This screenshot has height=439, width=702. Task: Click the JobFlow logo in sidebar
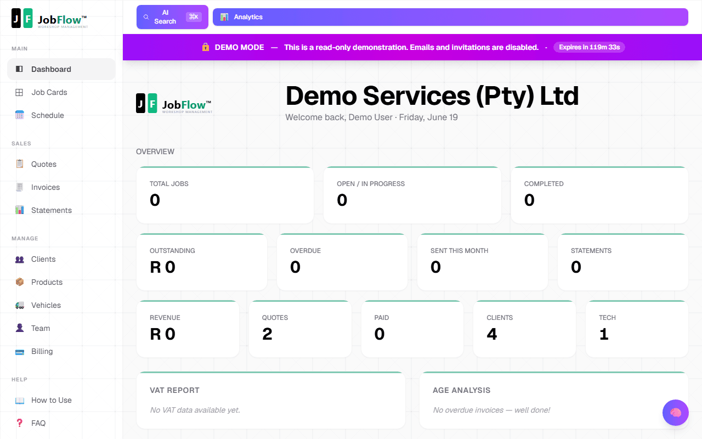click(49, 19)
